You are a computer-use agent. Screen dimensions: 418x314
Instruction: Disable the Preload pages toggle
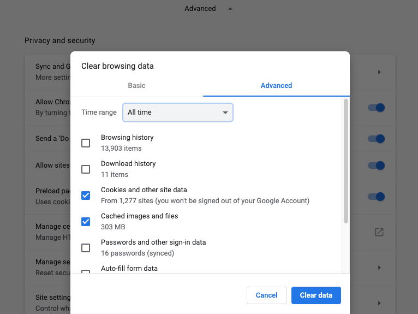(x=377, y=197)
